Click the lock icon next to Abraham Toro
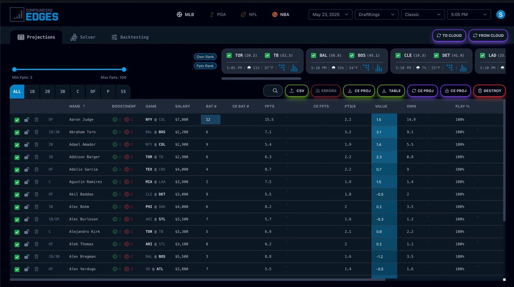This screenshot has height=287, width=514. tap(27, 132)
